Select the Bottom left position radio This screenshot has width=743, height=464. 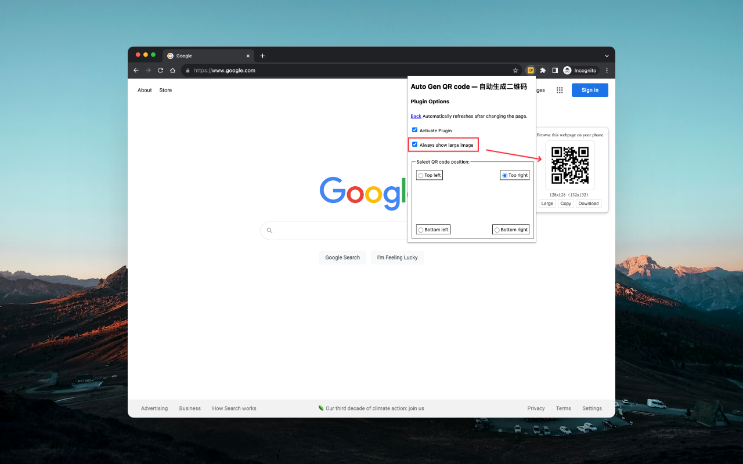tap(421, 230)
